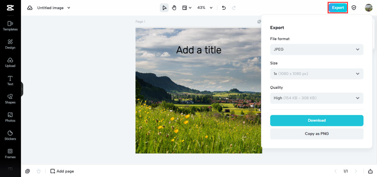The image size is (377, 177).
Task: Open the Photos panel
Action: tap(10, 117)
